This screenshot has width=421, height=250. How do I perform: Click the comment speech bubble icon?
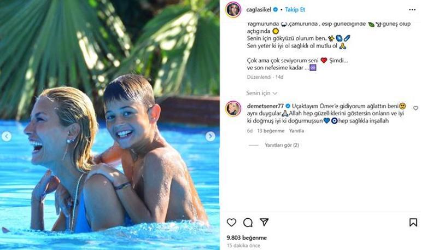(248, 222)
